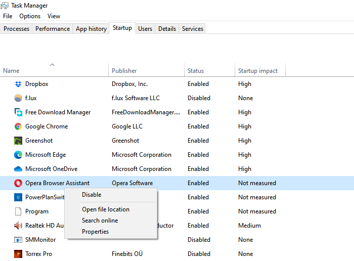Switch to the App history tab
Screen dimensions: 354x261
click(91, 29)
